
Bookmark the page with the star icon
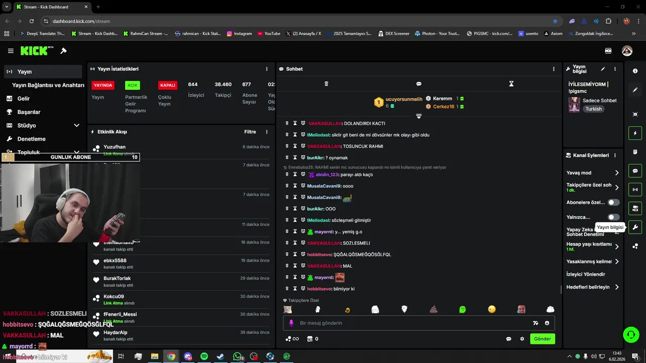pyautogui.click(x=555, y=21)
